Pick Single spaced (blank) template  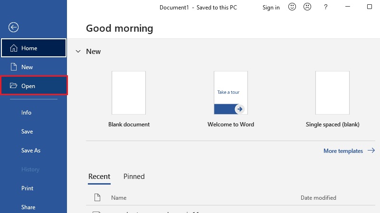point(332,93)
